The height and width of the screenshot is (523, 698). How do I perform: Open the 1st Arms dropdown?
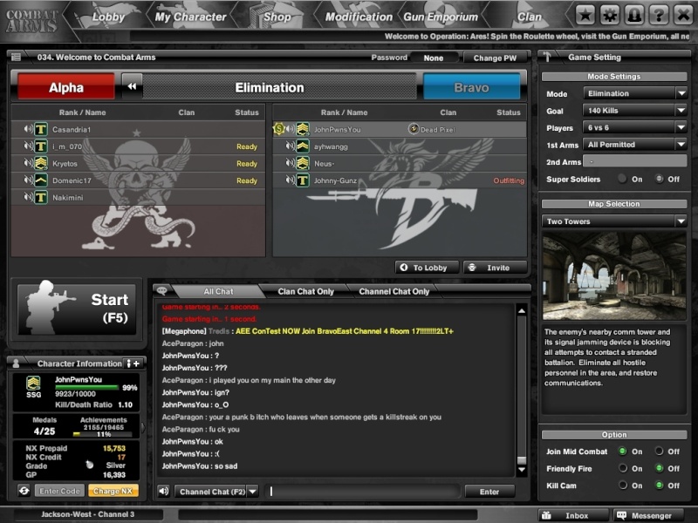(x=635, y=145)
